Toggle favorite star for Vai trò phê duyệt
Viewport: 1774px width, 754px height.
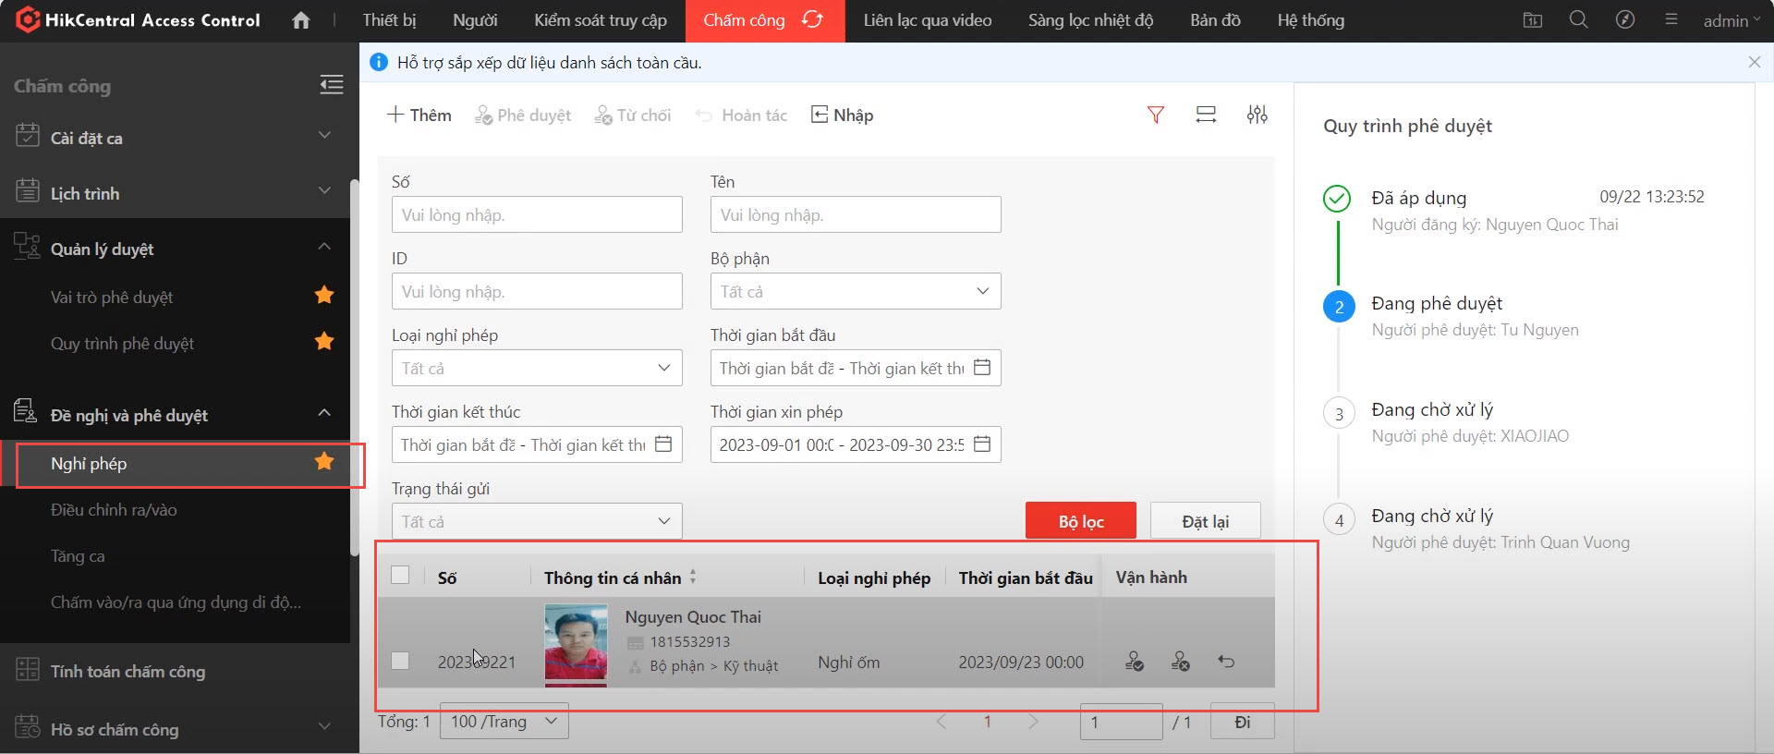[x=324, y=296]
